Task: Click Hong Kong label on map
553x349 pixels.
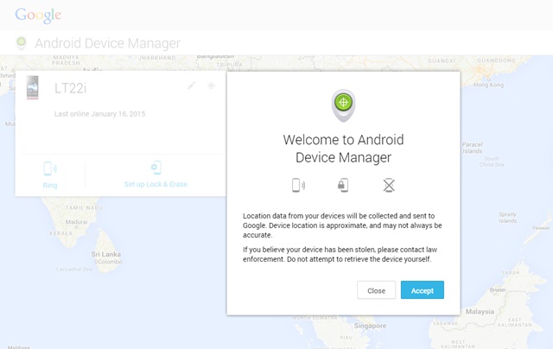Action: click(488, 85)
